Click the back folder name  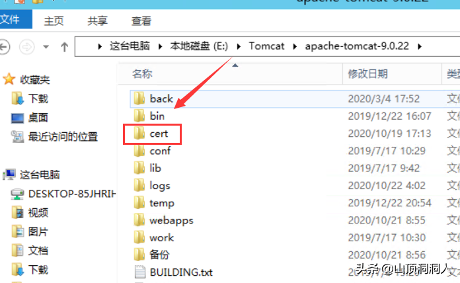tap(161, 99)
